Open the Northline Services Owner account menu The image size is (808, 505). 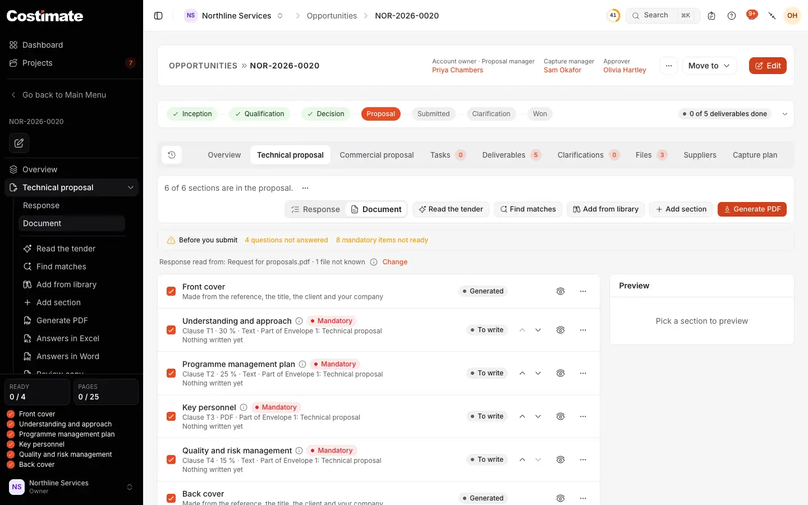[x=71, y=486]
